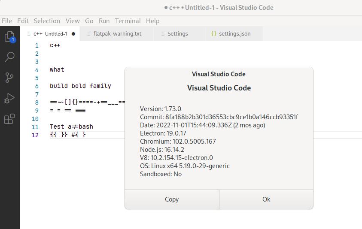Open the Selection menu
Screen dimensions: 362x229
[47, 21]
